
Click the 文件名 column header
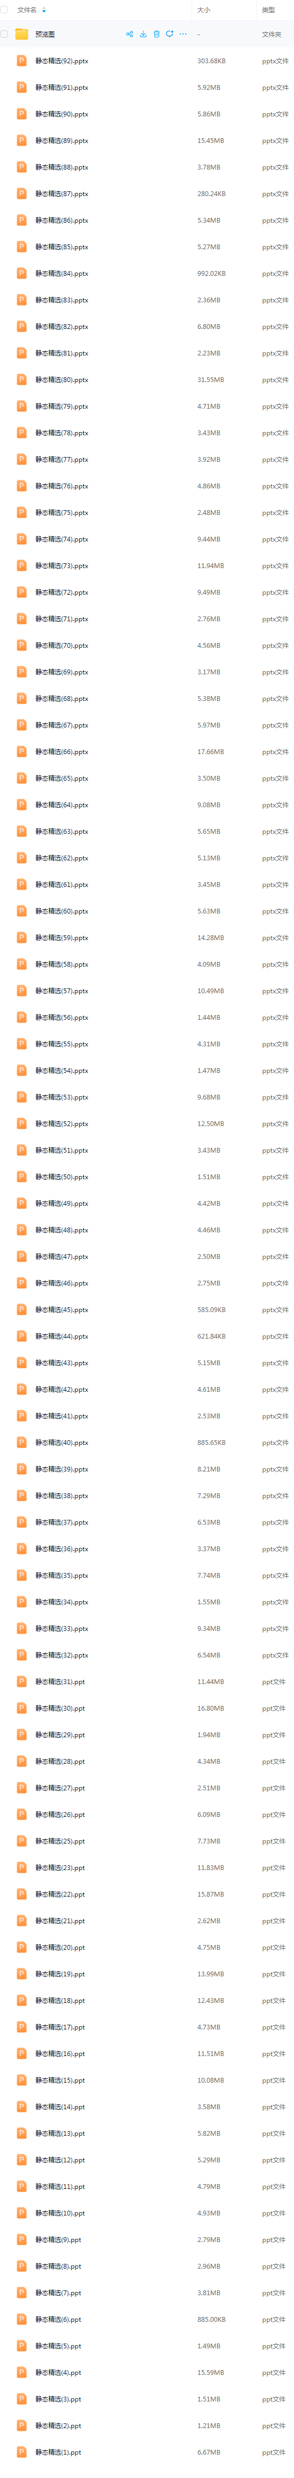pyautogui.click(x=27, y=10)
